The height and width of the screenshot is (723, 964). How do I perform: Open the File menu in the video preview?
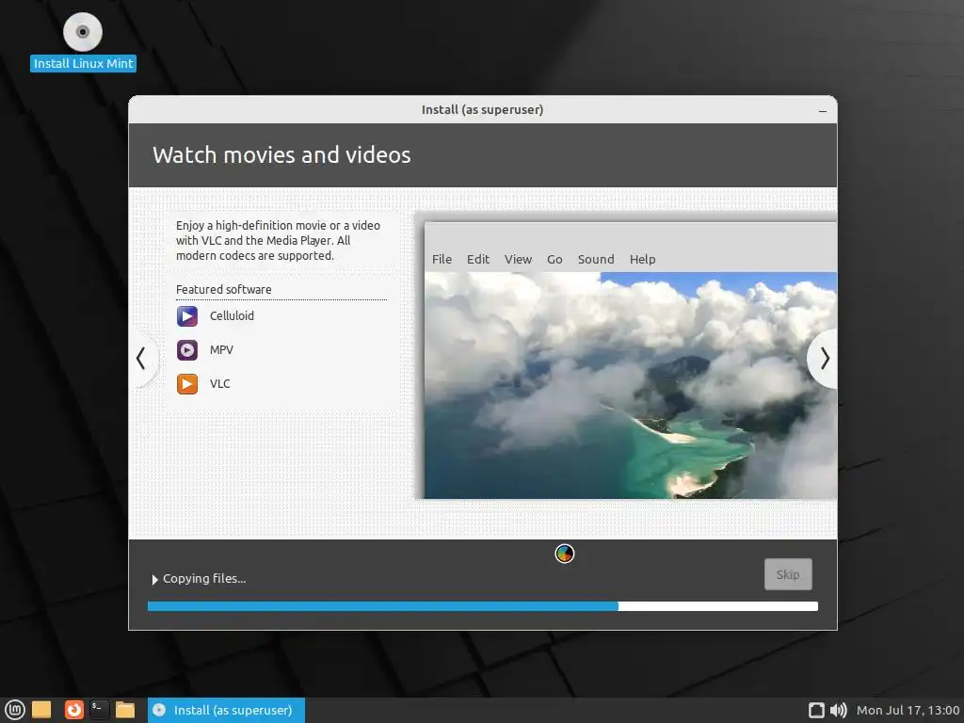coord(442,260)
